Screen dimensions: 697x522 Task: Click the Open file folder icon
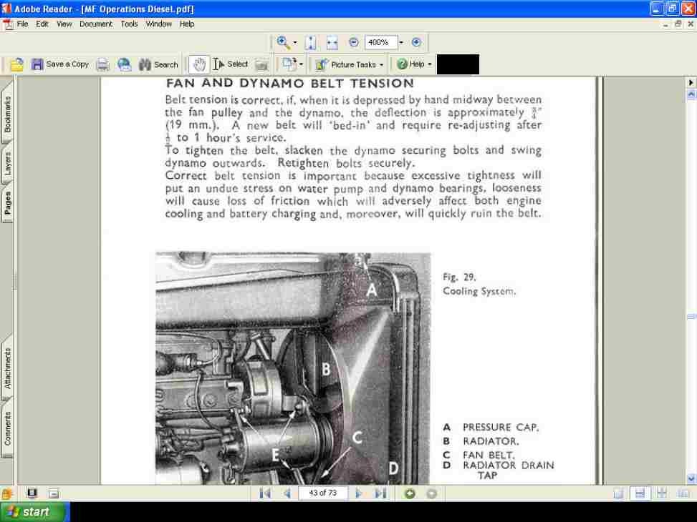(x=17, y=65)
